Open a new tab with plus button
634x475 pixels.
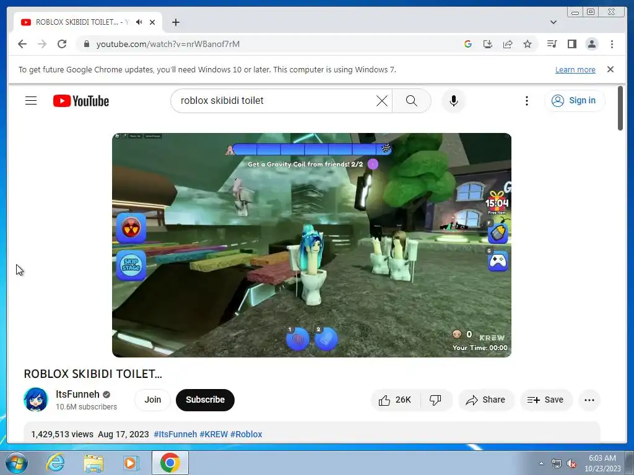click(175, 22)
